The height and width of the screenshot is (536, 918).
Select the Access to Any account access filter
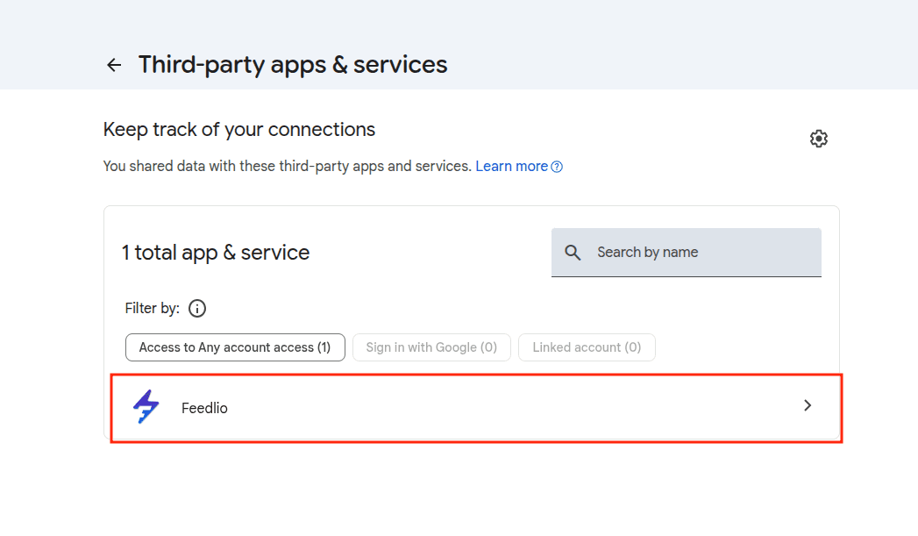(234, 347)
